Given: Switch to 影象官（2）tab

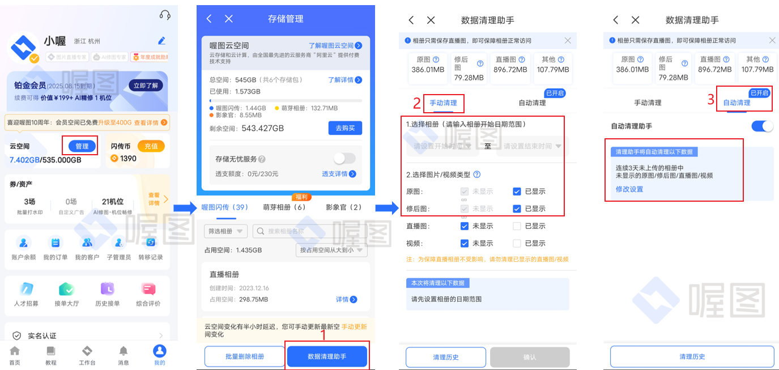Looking at the screenshot, I should pyautogui.click(x=344, y=207).
